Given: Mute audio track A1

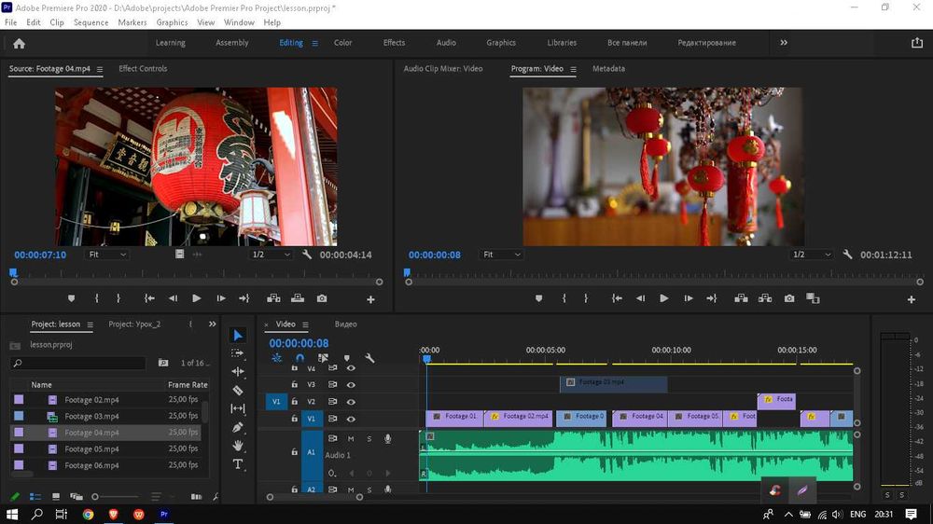Looking at the screenshot, I should pos(351,438).
